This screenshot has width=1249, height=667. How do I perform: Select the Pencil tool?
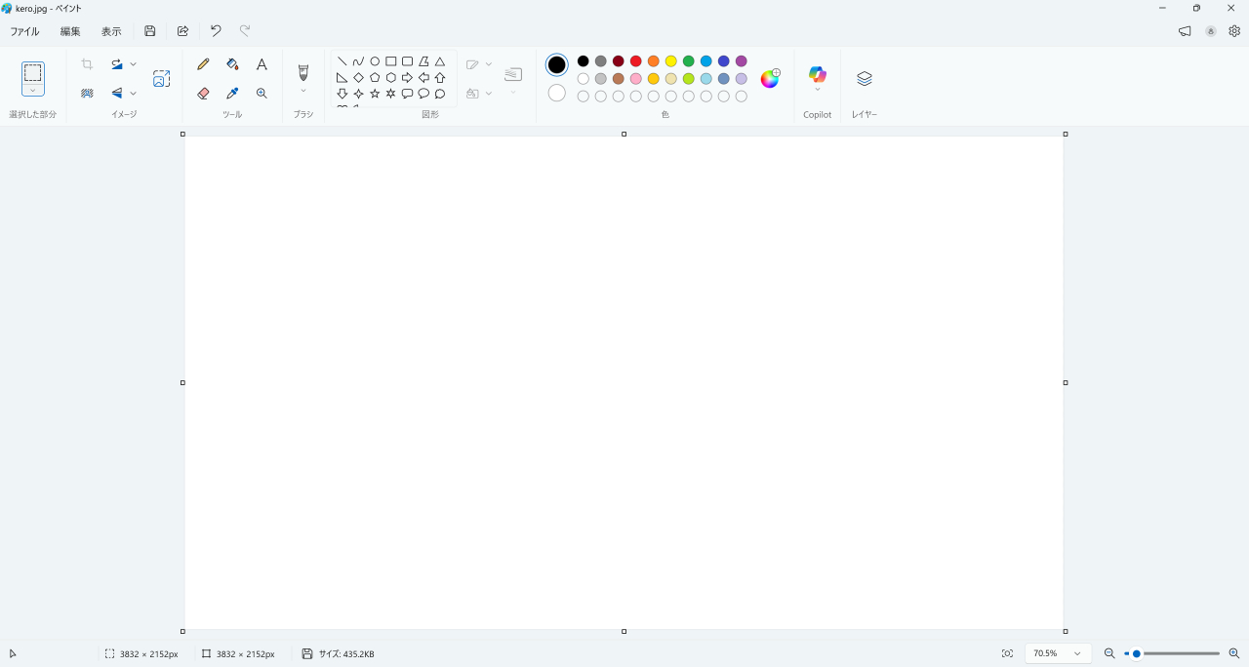pos(203,64)
